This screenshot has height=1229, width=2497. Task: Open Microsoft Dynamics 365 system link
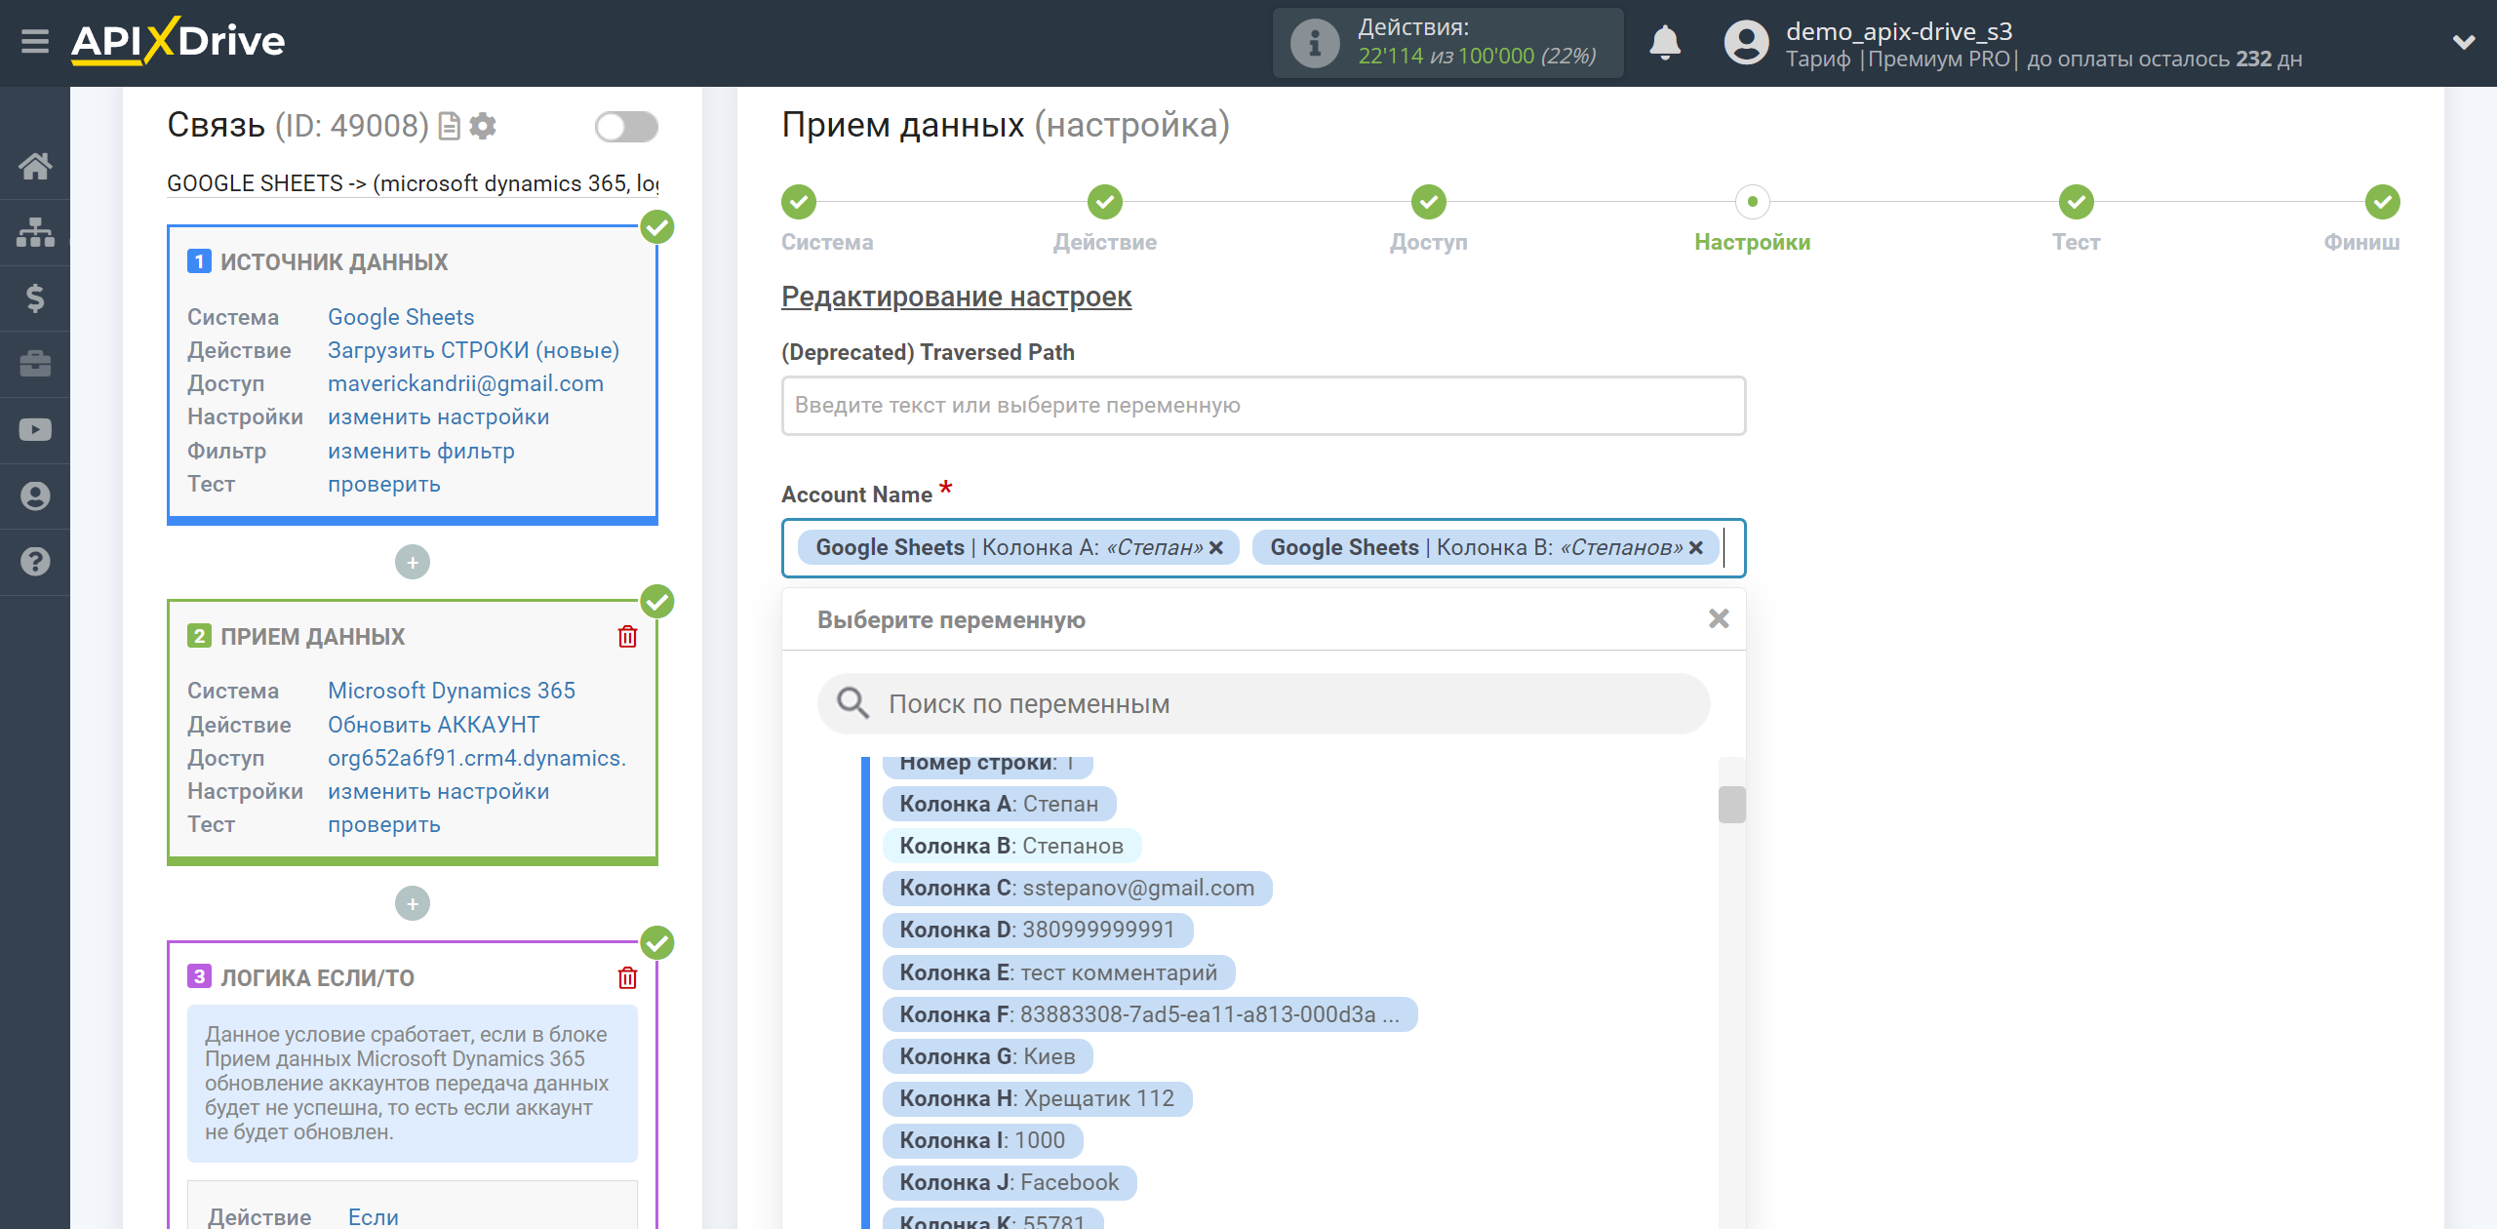coord(452,691)
